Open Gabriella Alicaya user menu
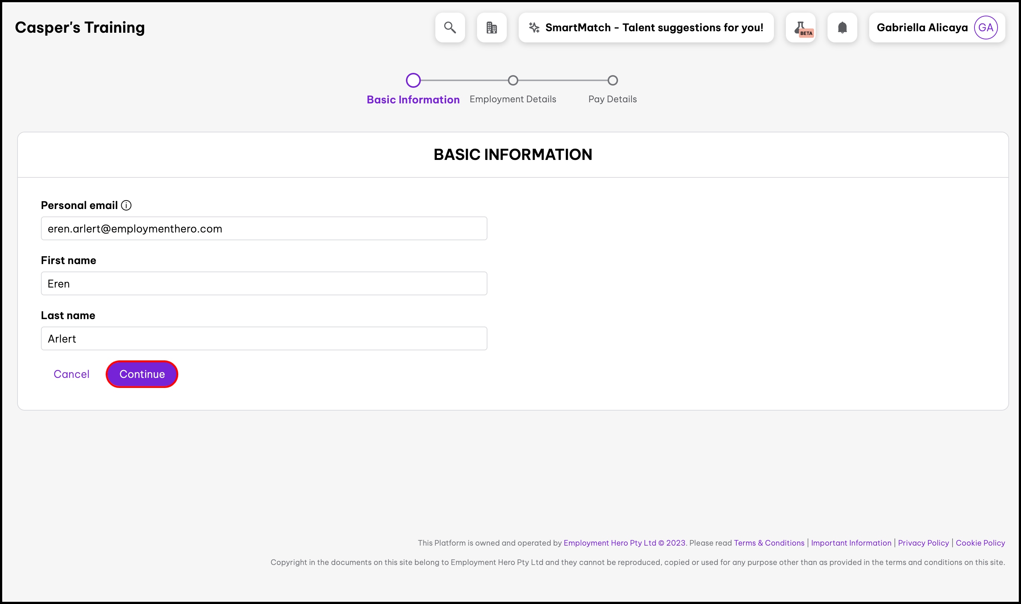Viewport: 1021px width, 604px height. [x=922, y=27]
